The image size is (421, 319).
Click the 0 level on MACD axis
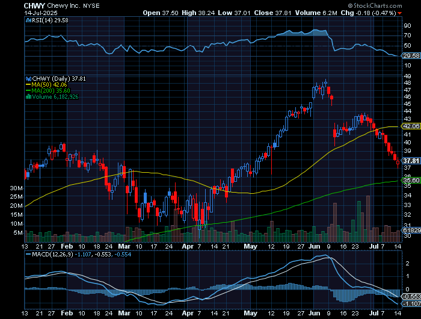point(407,290)
